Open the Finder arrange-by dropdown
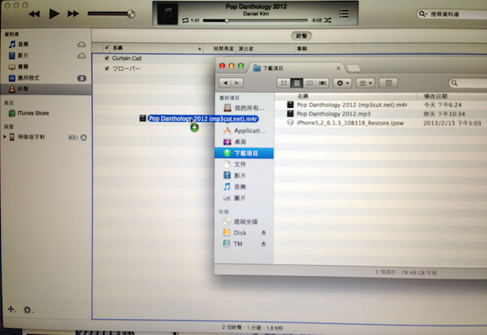487x335 pixels. pos(365,83)
